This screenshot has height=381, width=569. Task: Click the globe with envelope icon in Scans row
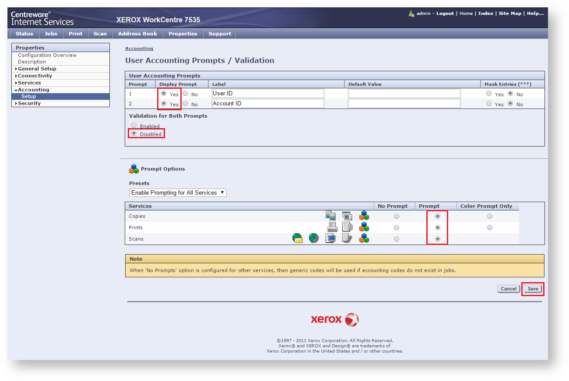tap(298, 238)
